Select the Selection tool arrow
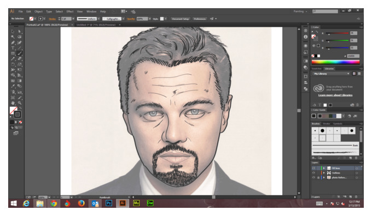This screenshot has height=216, width=372. point(13,31)
